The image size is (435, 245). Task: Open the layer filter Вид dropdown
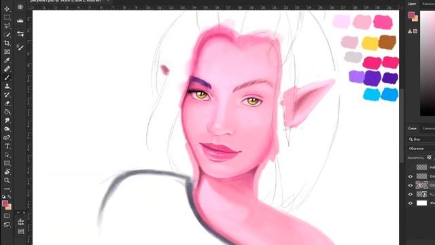[x=421, y=139]
